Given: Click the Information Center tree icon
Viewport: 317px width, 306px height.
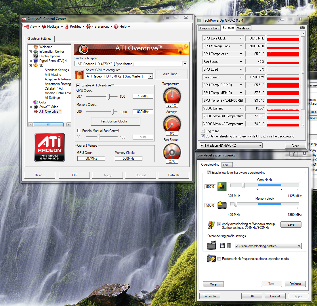Looking at the screenshot, I should (36, 52).
